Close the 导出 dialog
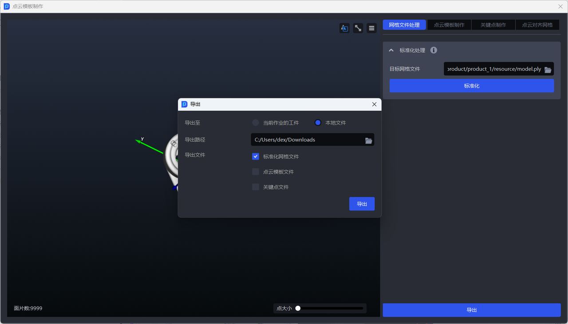 pyautogui.click(x=374, y=104)
